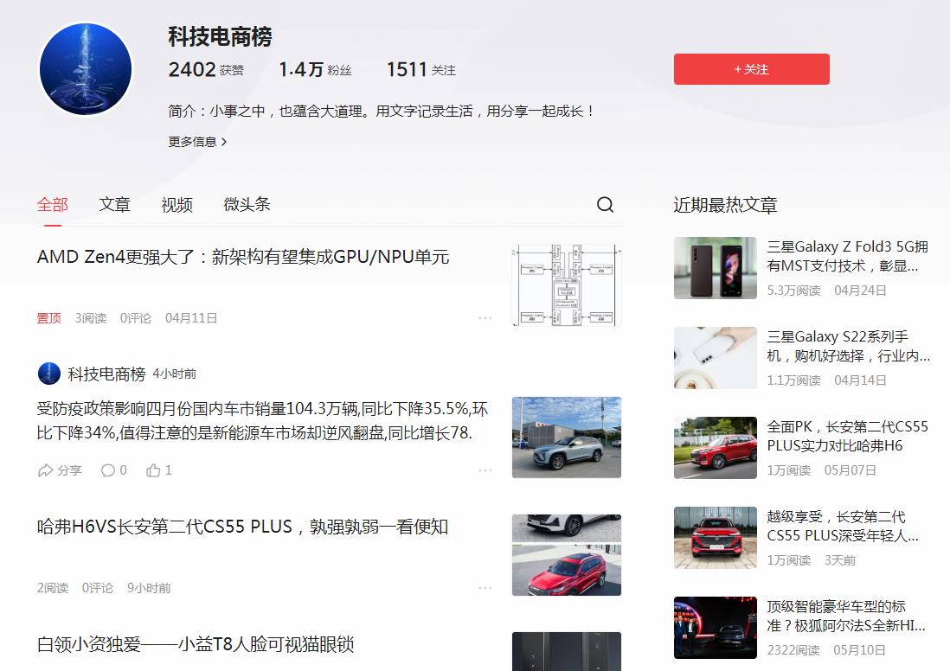This screenshot has height=671, width=950.
Task: Click the AMD Zen4 diagram thumbnail
Action: (x=567, y=285)
